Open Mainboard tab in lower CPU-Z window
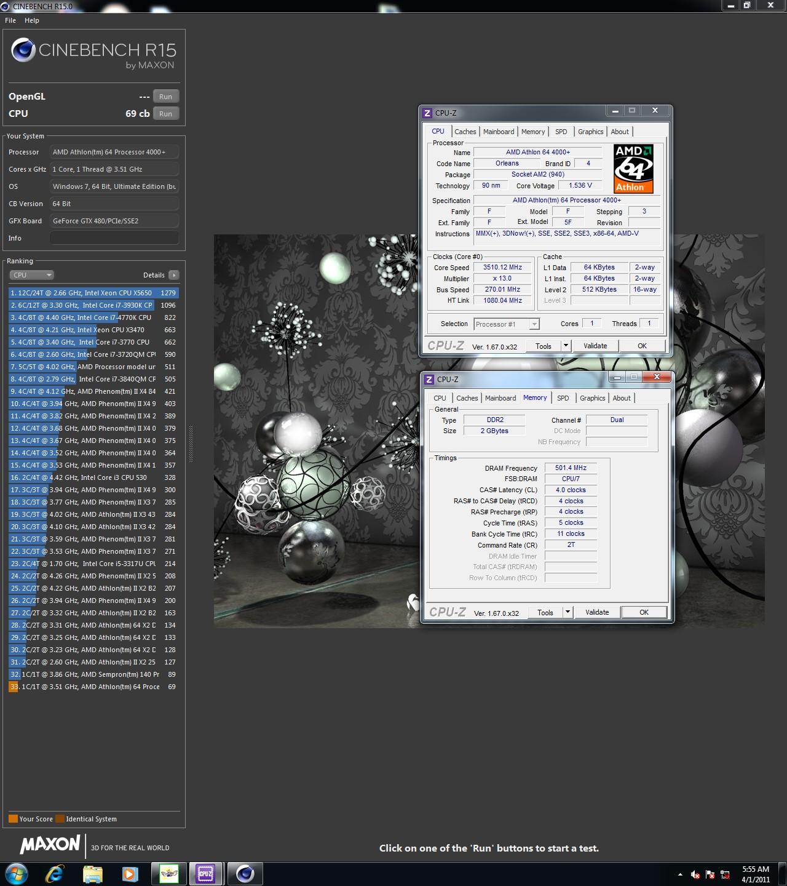The image size is (787, 886). coord(500,398)
